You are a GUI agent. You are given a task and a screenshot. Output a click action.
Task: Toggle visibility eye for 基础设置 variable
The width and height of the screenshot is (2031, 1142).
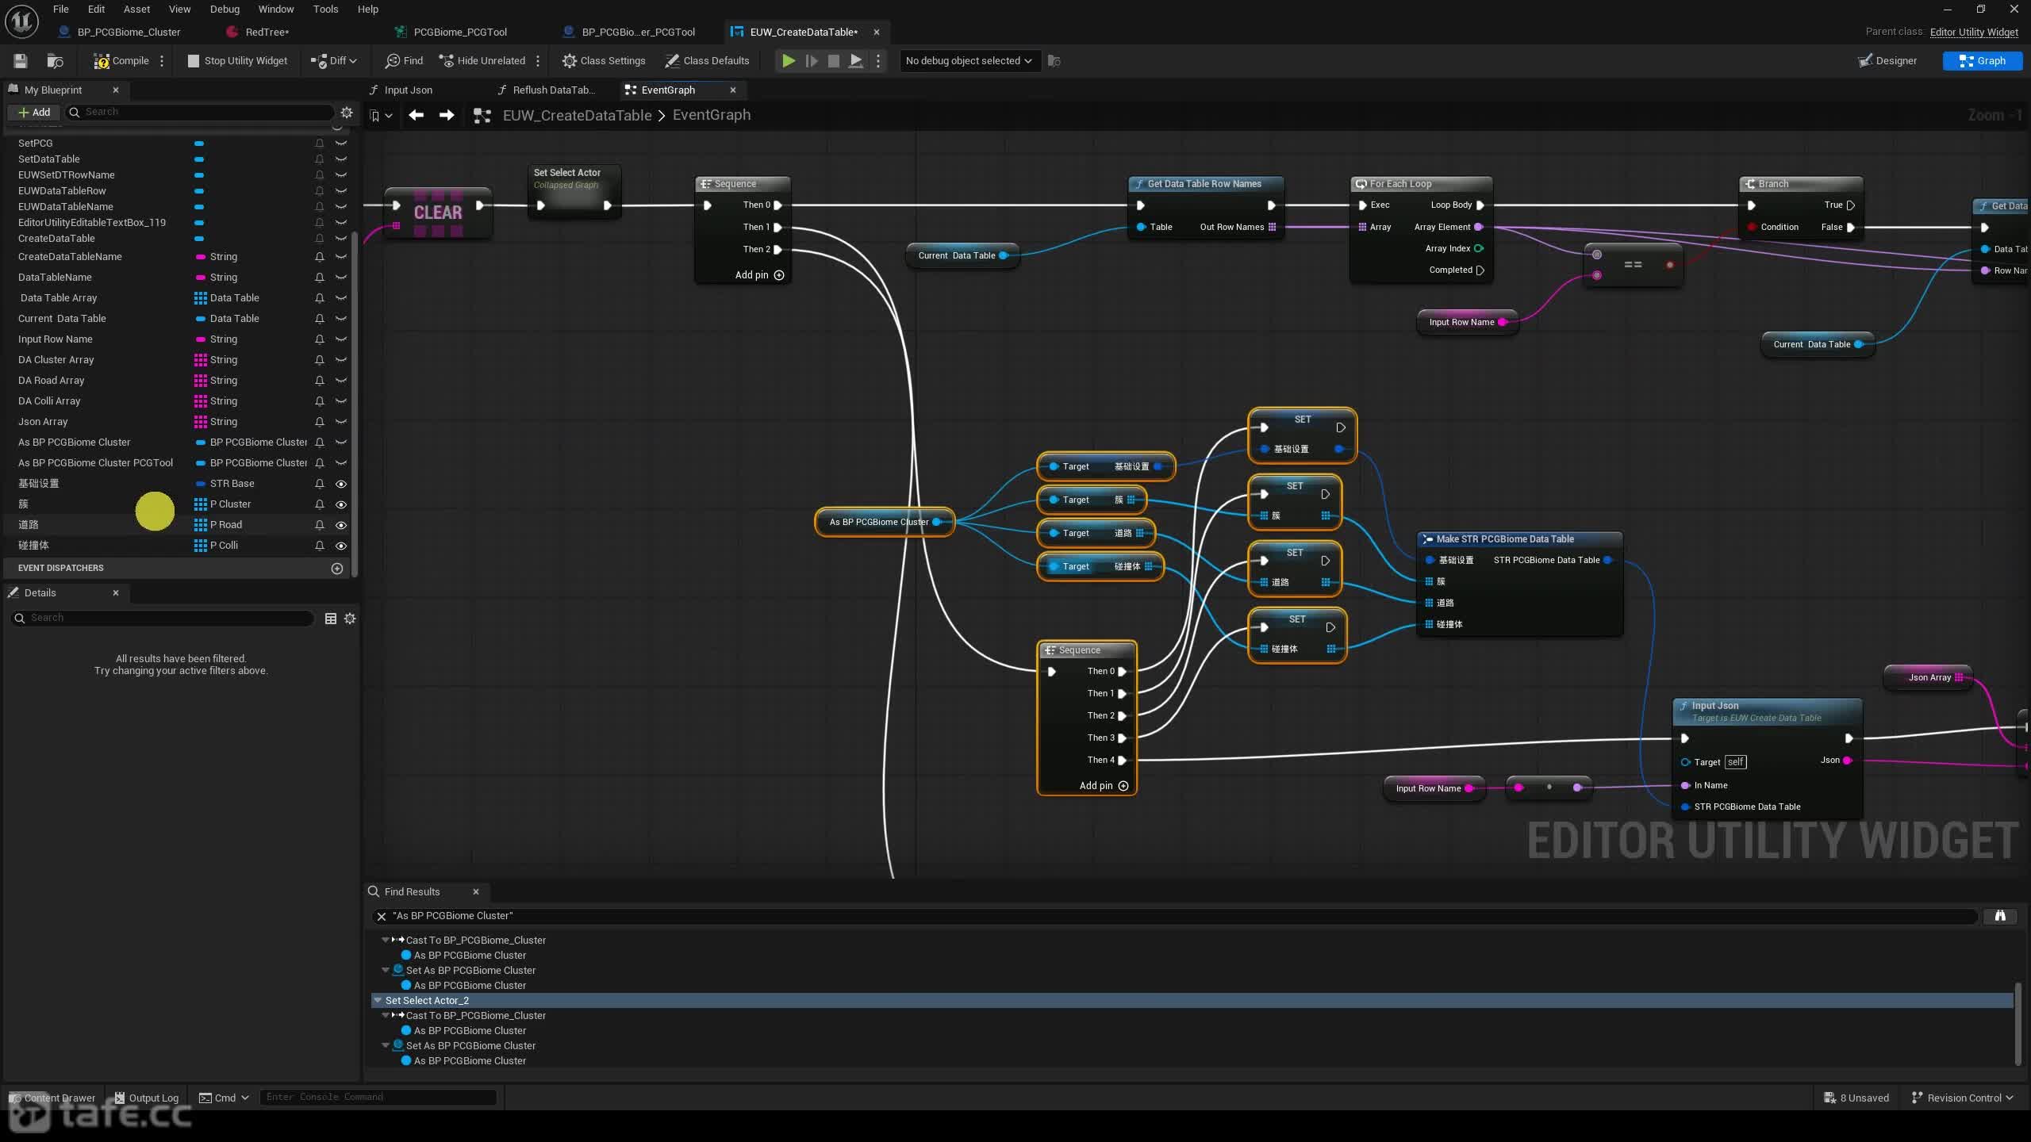click(341, 484)
